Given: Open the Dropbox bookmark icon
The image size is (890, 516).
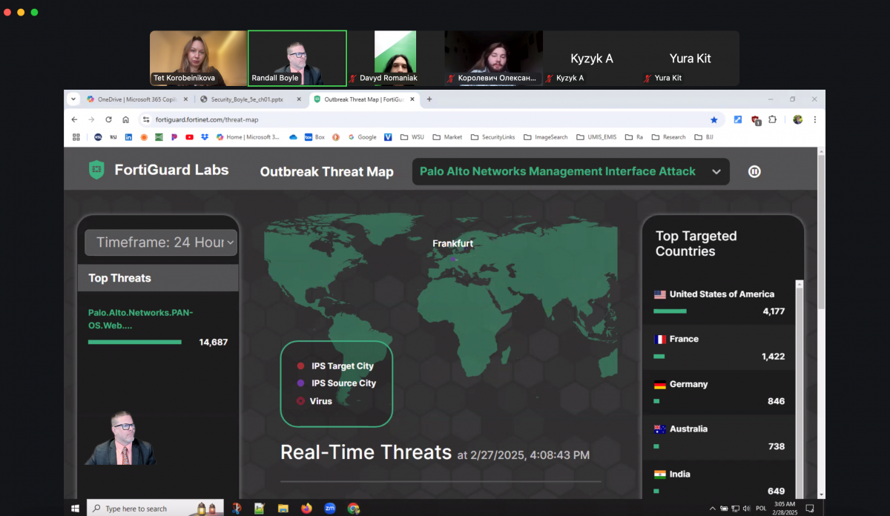Looking at the screenshot, I should pyautogui.click(x=204, y=137).
